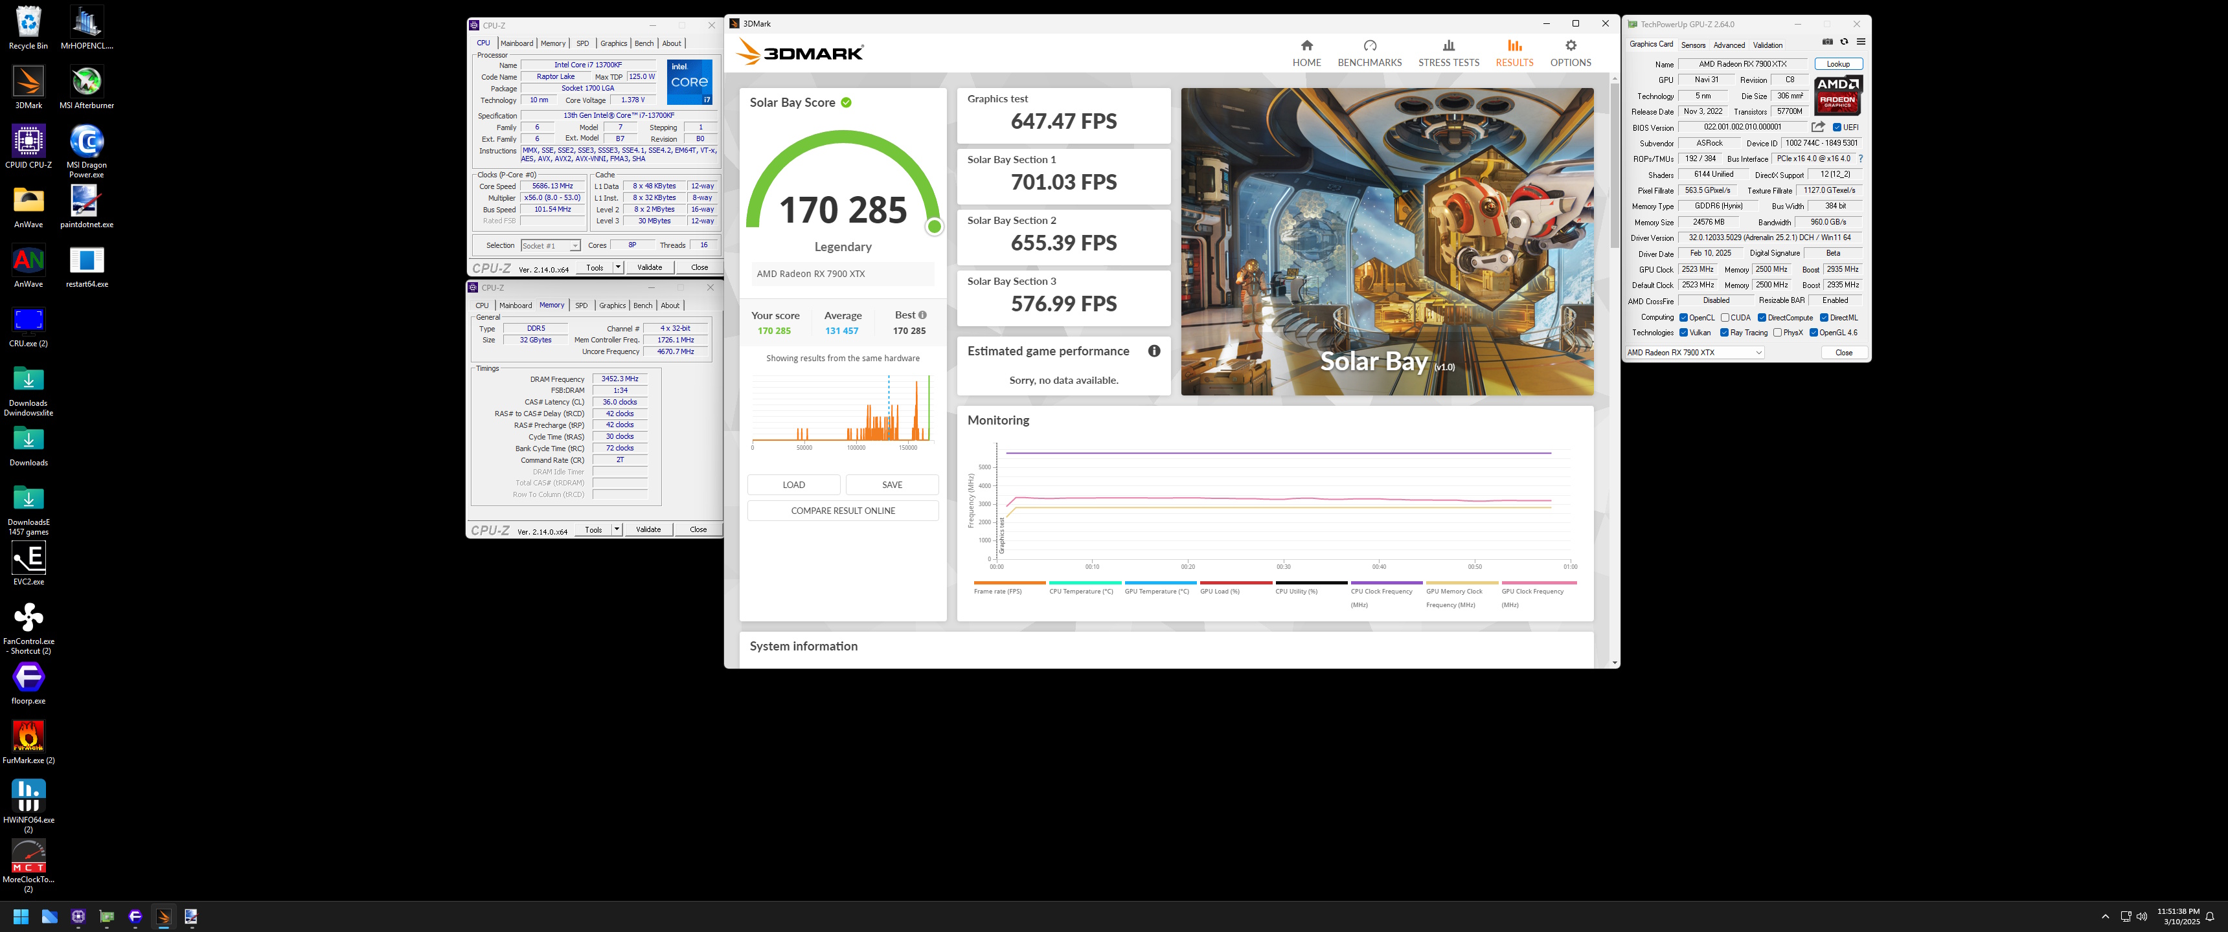Toggle the DirectCompute checkbox in GPU-Z

(x=1762, y=317)
